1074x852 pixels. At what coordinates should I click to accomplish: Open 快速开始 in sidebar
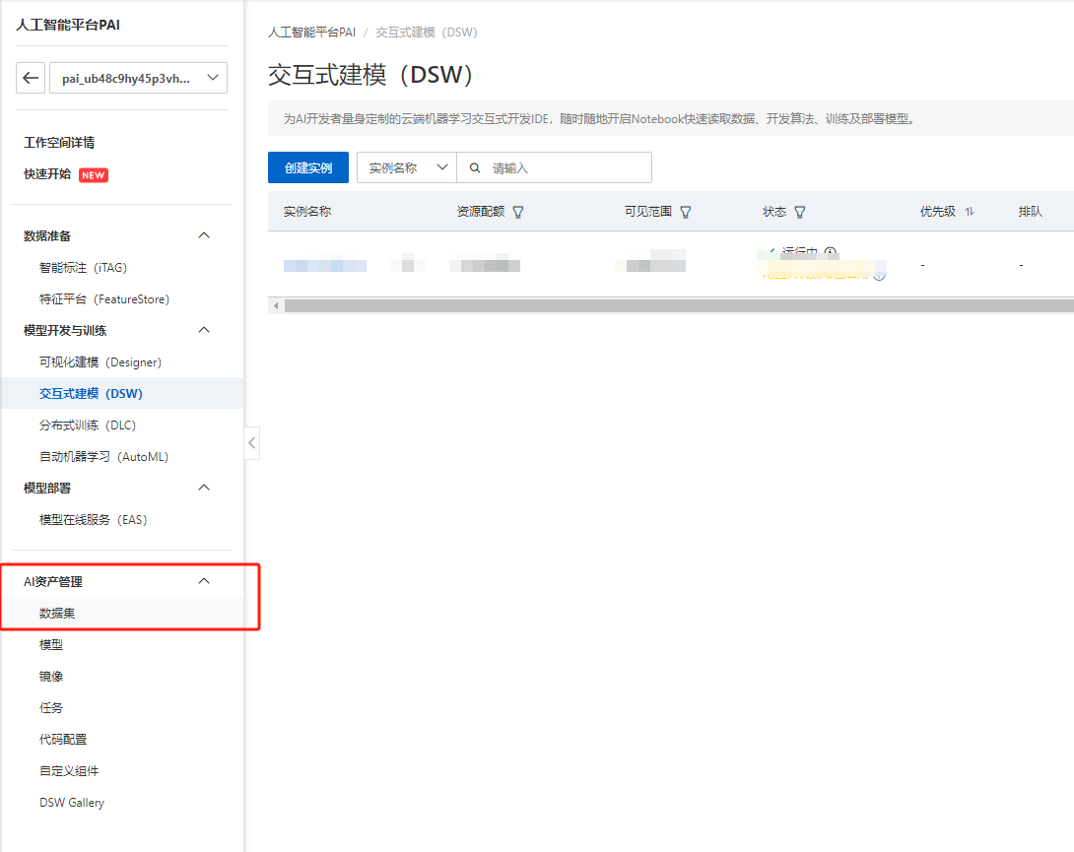(x=47, y=174)
